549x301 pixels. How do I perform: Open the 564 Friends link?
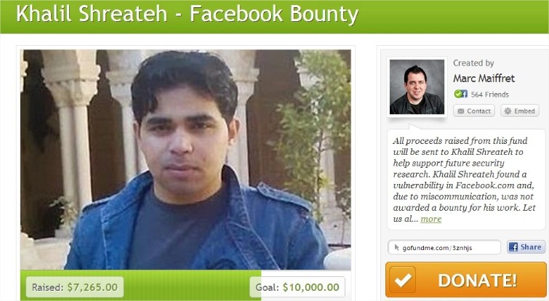pyautogui.click(x=489, y=95)
